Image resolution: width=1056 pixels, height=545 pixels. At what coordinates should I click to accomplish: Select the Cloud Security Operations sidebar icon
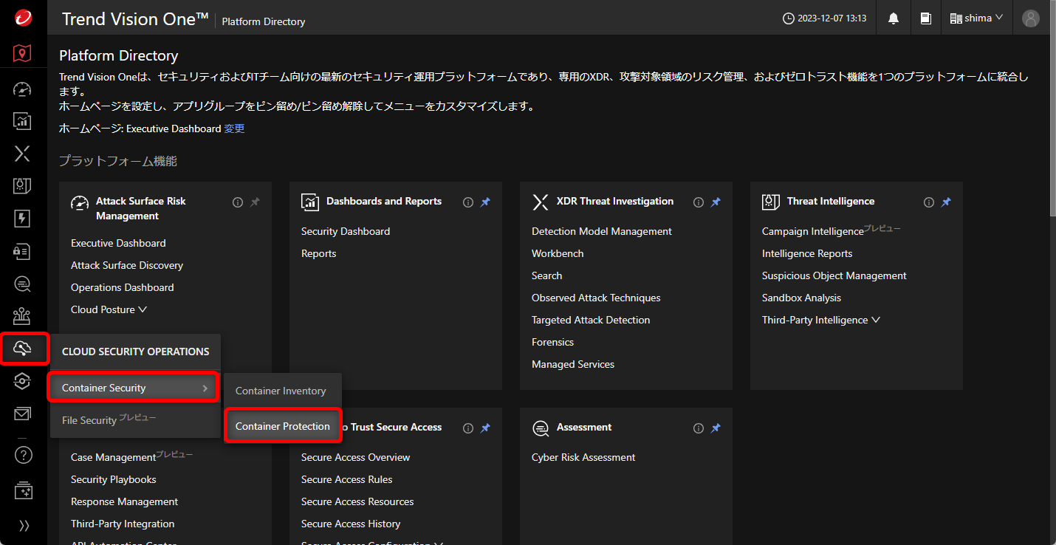tap(23, 349)
